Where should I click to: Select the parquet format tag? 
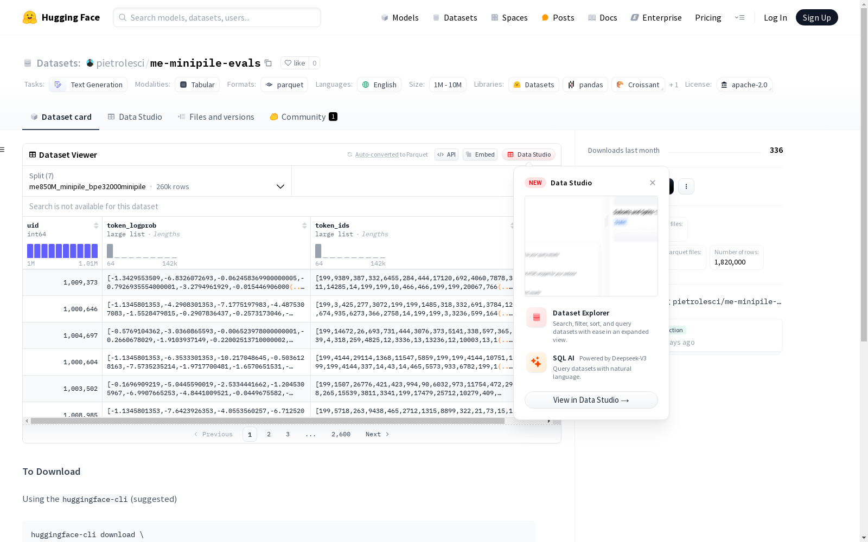pyautogui.click(x=284, y=85)
